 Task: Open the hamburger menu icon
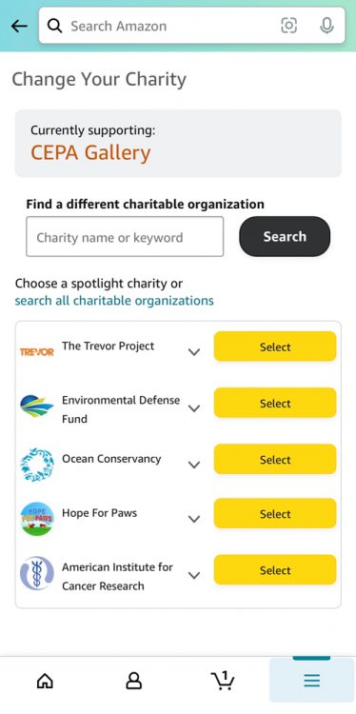click(x=312, y=681)
